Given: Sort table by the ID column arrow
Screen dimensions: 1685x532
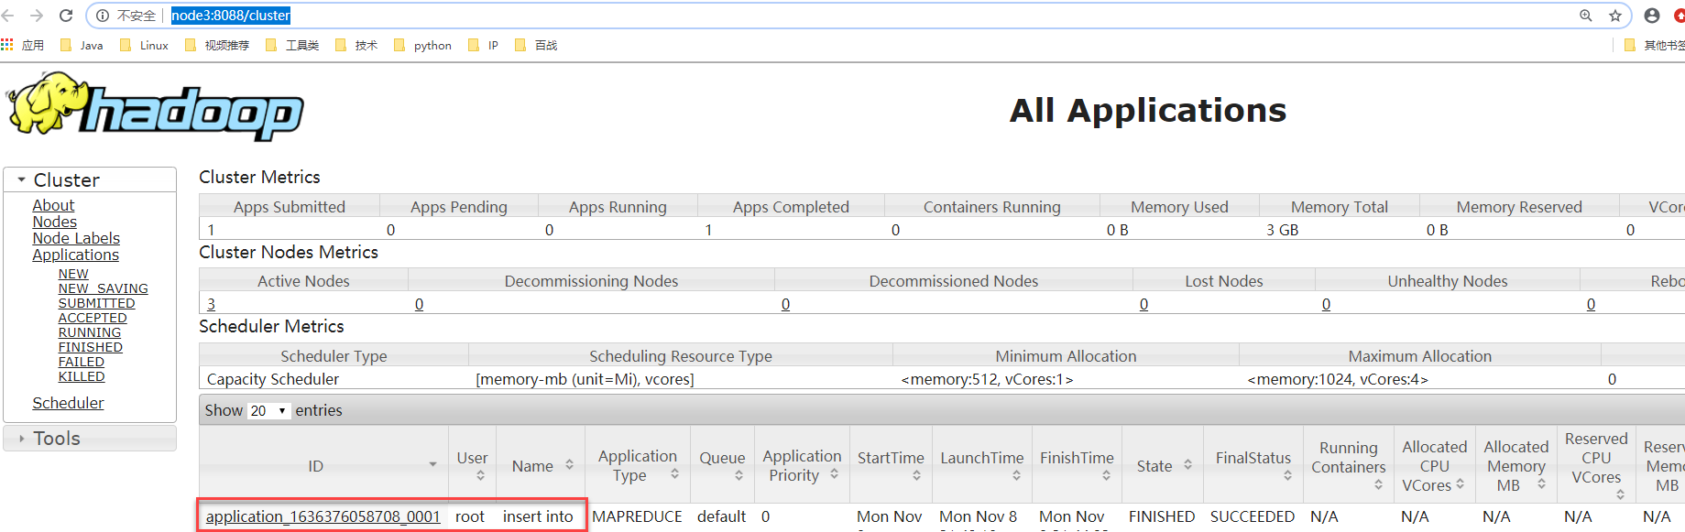Looking at the screenshot, I should tap(432, 465).
